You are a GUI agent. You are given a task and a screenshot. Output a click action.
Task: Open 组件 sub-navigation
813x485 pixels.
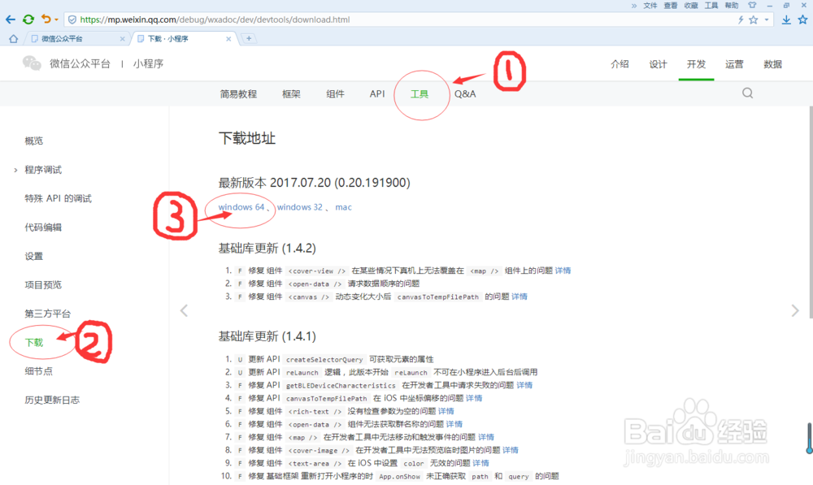(x=336, y=93)
